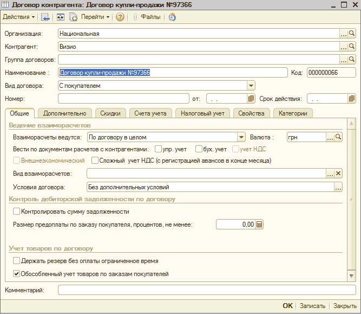The width and height of the screenshot is (361, 314).
Task: Enable Контролировать сумму задолженности checkbox
Action: click(x=16, y=212)
